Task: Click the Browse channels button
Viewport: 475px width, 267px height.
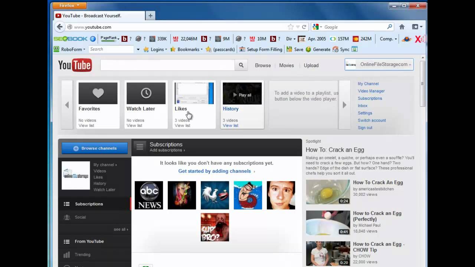Action: (95, 148)
